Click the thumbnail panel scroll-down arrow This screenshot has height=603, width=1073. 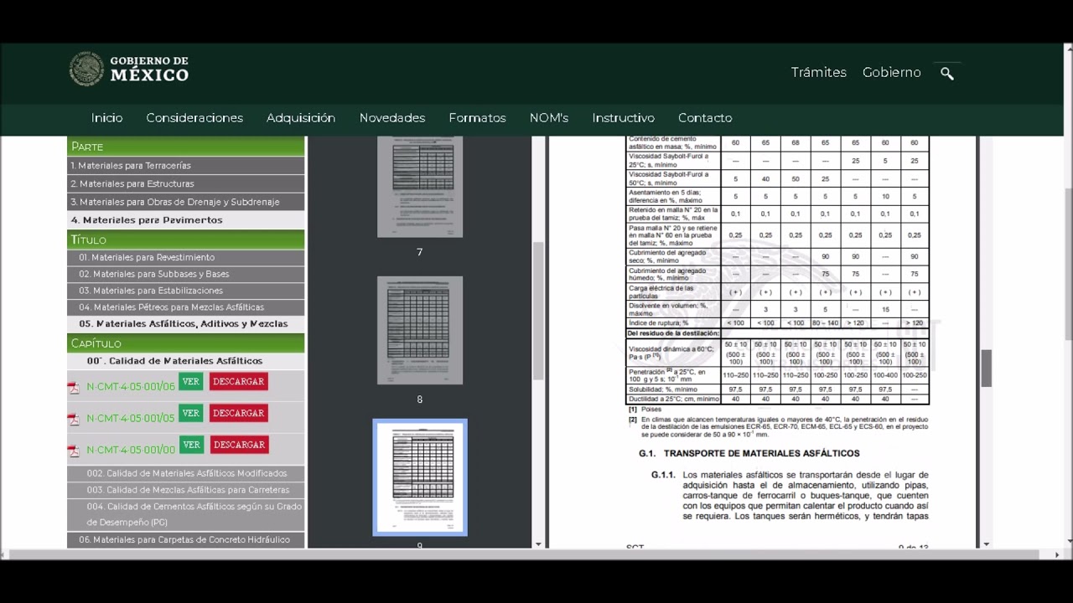pyautogui.click(x=538, y=544)
